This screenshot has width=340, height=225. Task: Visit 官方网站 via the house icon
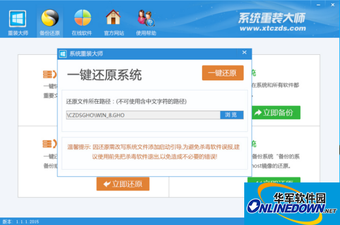[x=113, y=17]
